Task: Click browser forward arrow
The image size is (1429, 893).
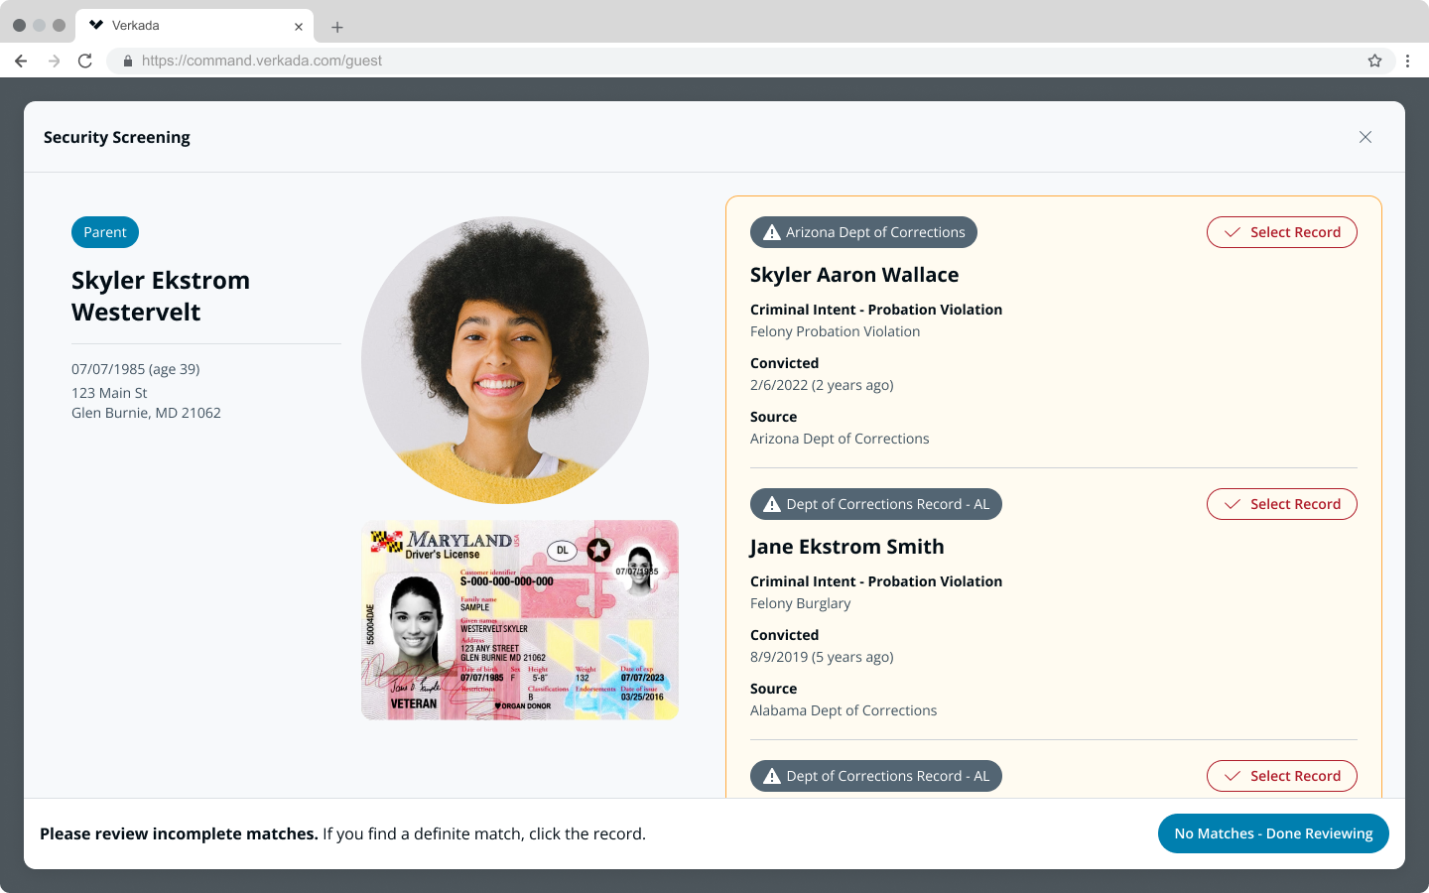Action: (54, 61)
